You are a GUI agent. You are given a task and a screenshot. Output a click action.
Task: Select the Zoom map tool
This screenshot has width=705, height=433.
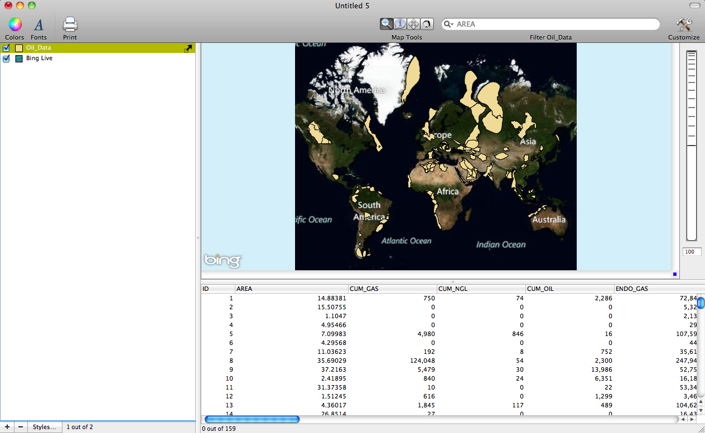pyautogui.click(x=387, y=23)
